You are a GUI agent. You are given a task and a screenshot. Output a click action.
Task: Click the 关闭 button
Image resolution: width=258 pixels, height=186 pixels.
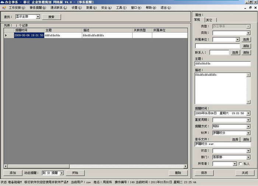245,173
